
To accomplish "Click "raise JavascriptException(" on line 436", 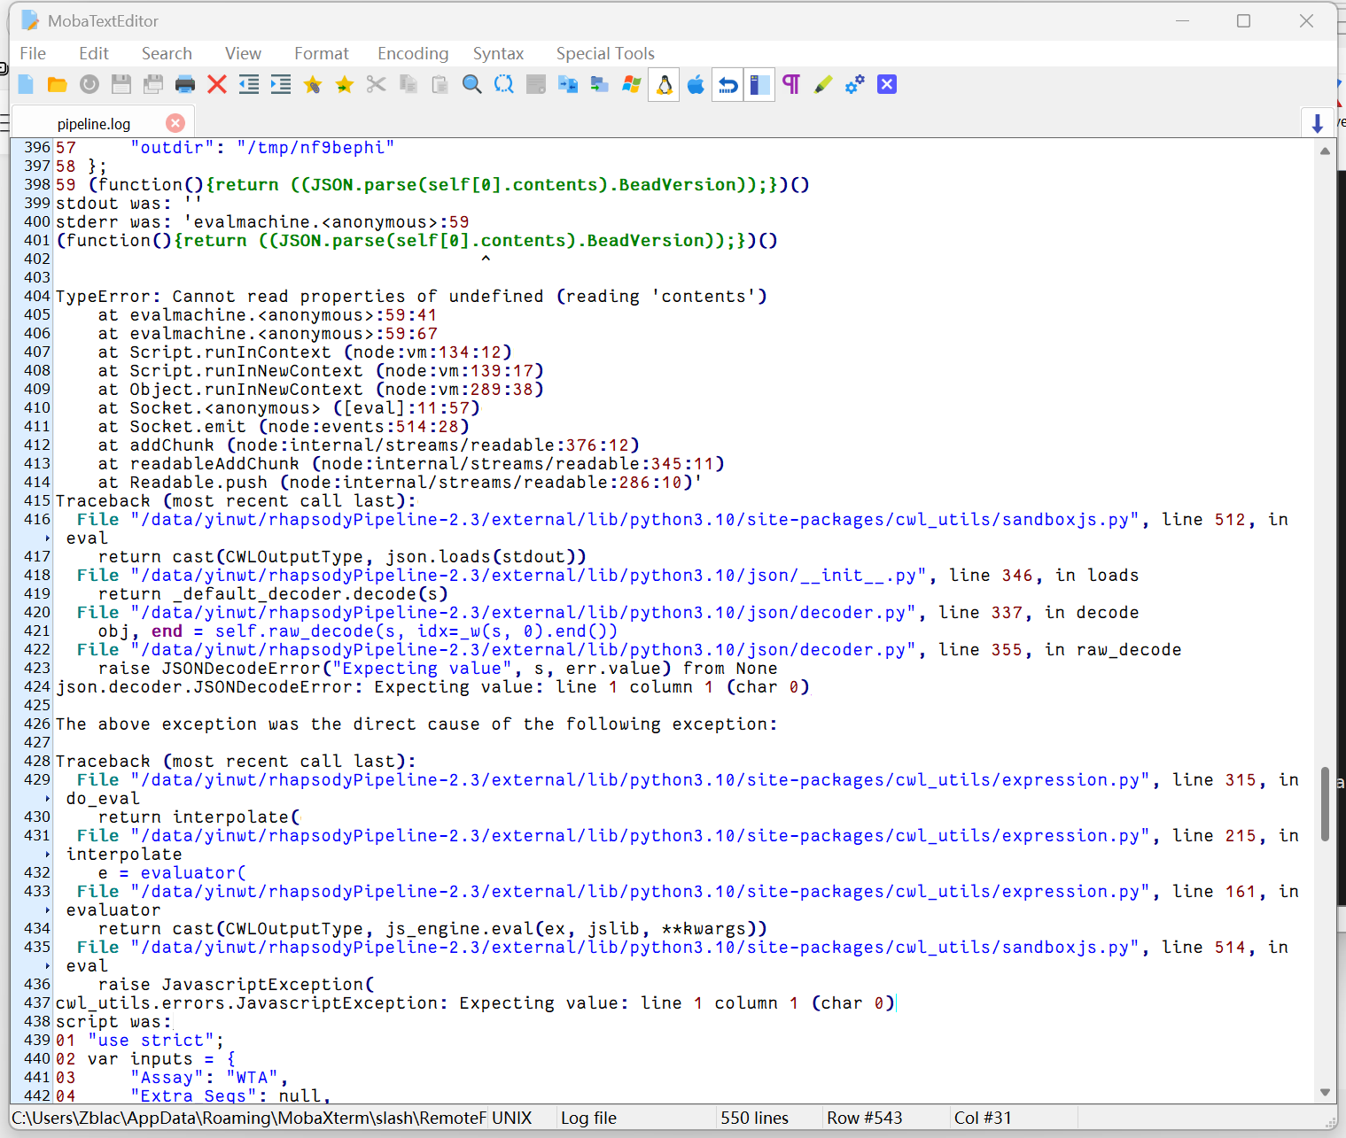I will pyautogui.click(x=236, y=984).
